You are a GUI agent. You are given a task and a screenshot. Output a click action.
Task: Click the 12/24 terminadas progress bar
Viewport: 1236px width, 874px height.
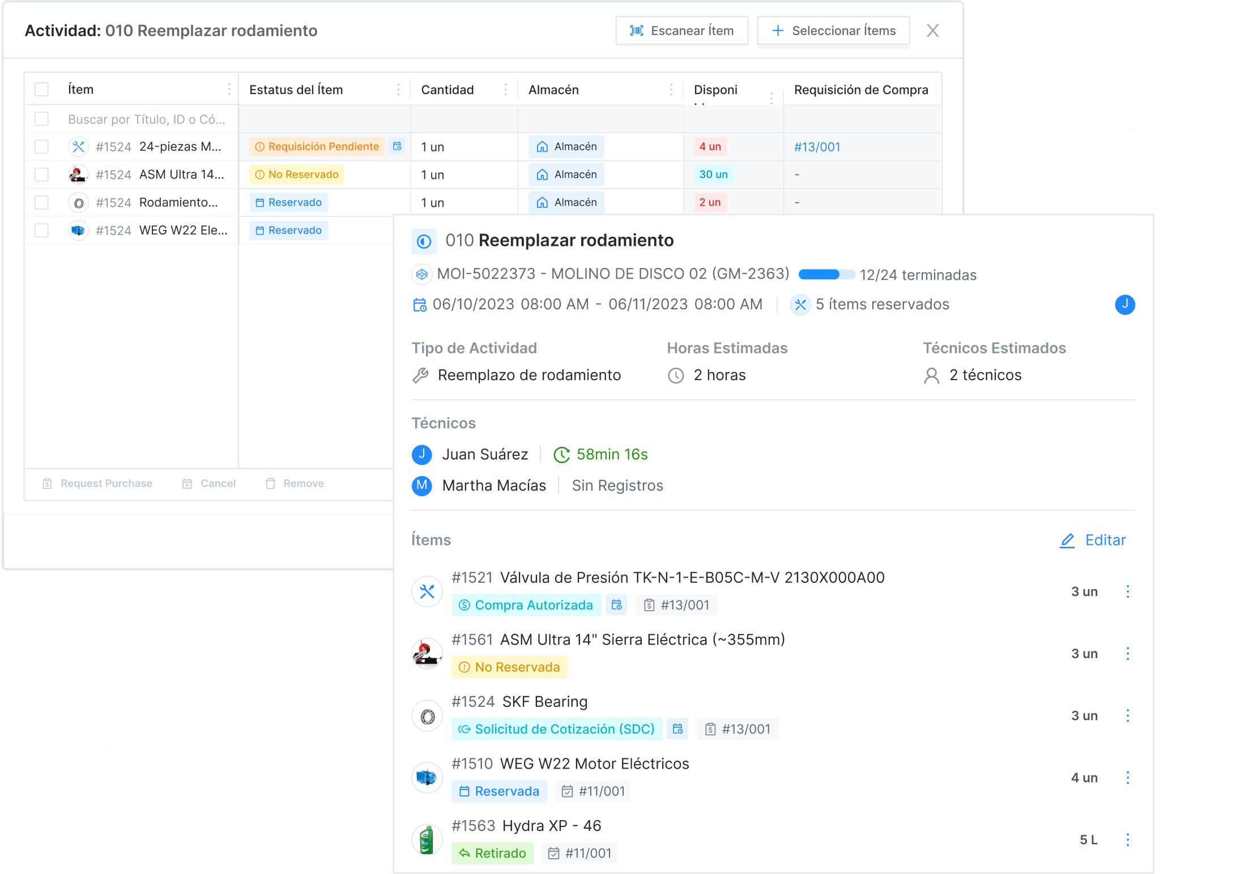pos(826,275)
